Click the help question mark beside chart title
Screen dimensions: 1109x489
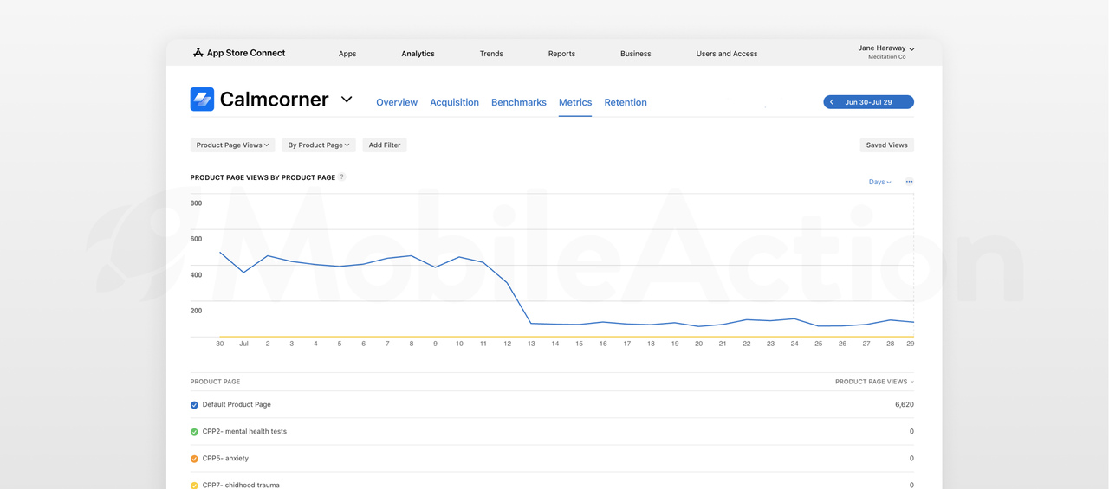(342, 177)
